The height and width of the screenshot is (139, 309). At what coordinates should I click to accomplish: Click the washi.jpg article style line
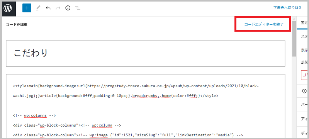(115, 96)
